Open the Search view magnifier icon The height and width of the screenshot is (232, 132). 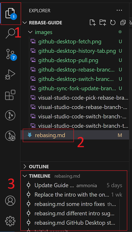tap(10, 33)
